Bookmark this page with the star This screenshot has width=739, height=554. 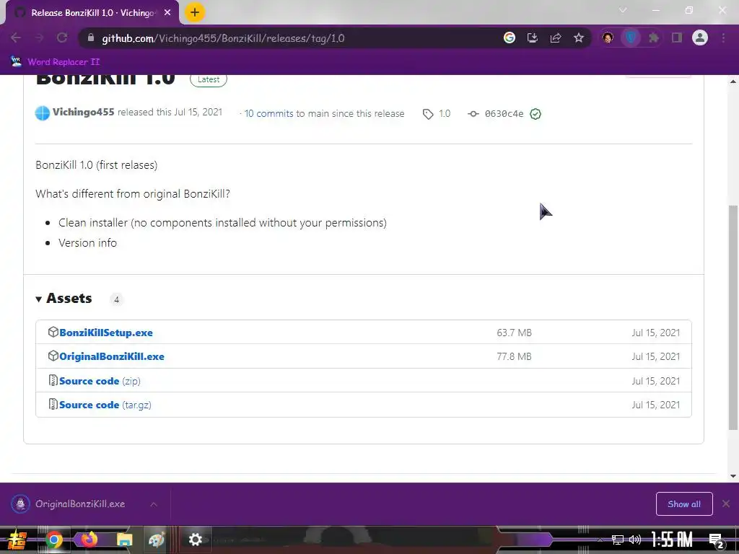(579, 38)
